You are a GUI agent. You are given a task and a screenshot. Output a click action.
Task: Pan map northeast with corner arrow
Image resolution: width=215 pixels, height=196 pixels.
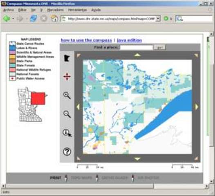point(196,56)
